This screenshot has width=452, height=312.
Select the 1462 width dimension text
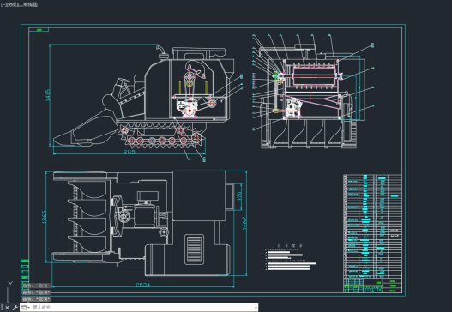pyautogui.click(x=244, y=223)
